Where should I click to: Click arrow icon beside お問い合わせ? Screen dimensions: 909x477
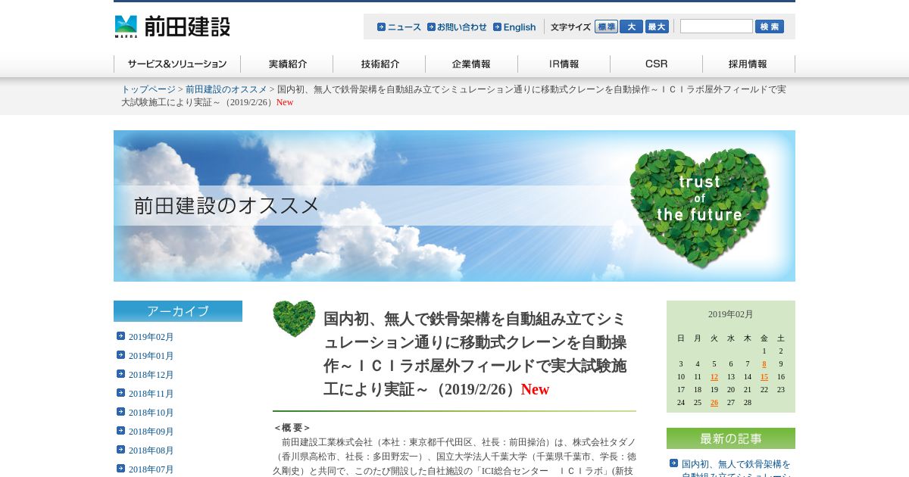pos(431,26)
